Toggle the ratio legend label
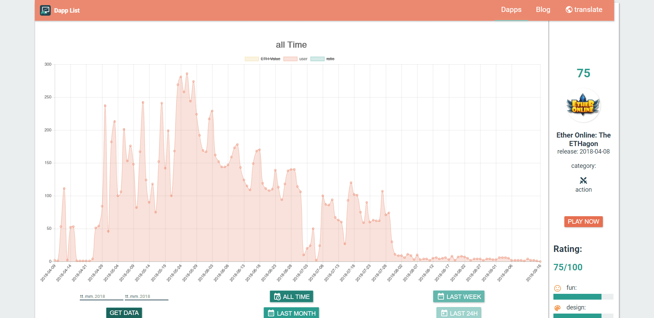This screenshot has width=654, height=318. tap(330, 59)
